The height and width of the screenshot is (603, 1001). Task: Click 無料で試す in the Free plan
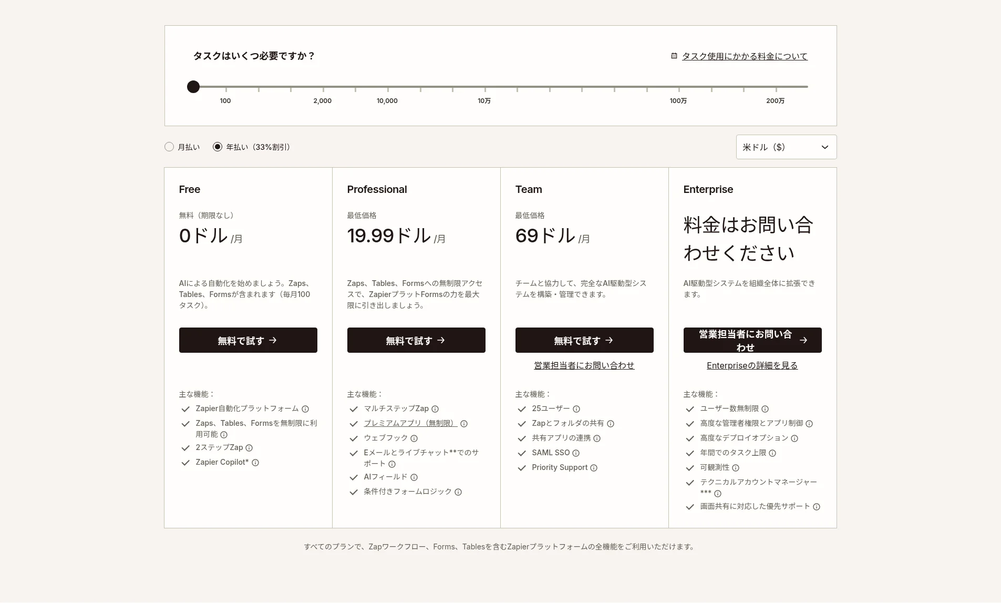[248, 340]
